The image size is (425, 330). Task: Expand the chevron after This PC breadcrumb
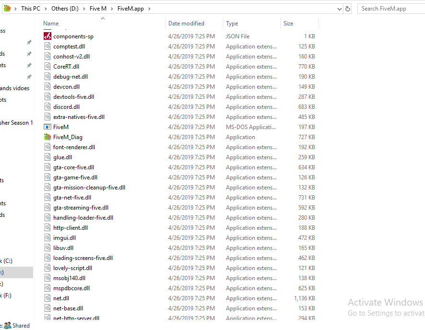pos(46,9)
